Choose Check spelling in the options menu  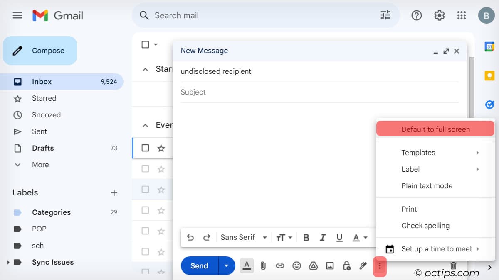(425, 225)
